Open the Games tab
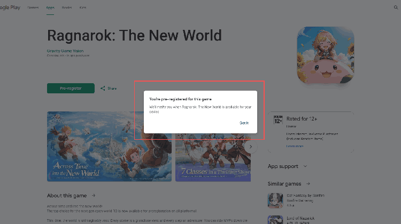The width and height of the screenshot is (401, 224). click(x=33, y=7)
